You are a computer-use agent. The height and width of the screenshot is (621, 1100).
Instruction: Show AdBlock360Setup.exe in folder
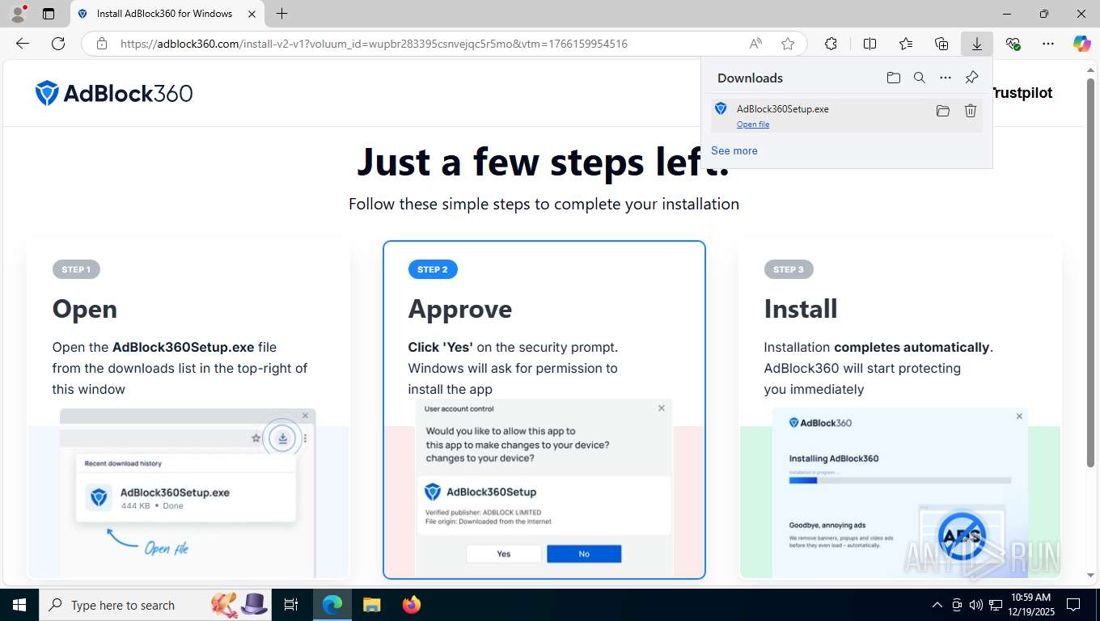pyautogui.click(x=942, y=111)
